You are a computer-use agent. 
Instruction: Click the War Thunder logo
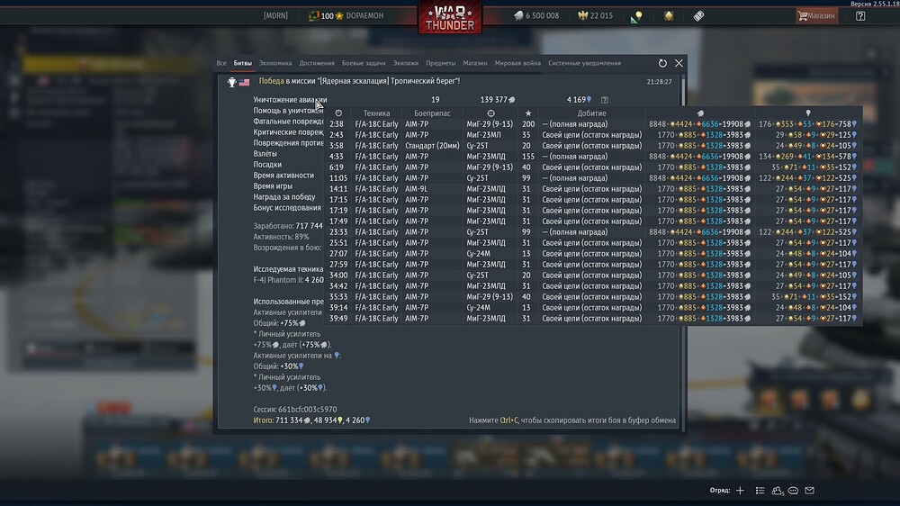coord(450,17)
